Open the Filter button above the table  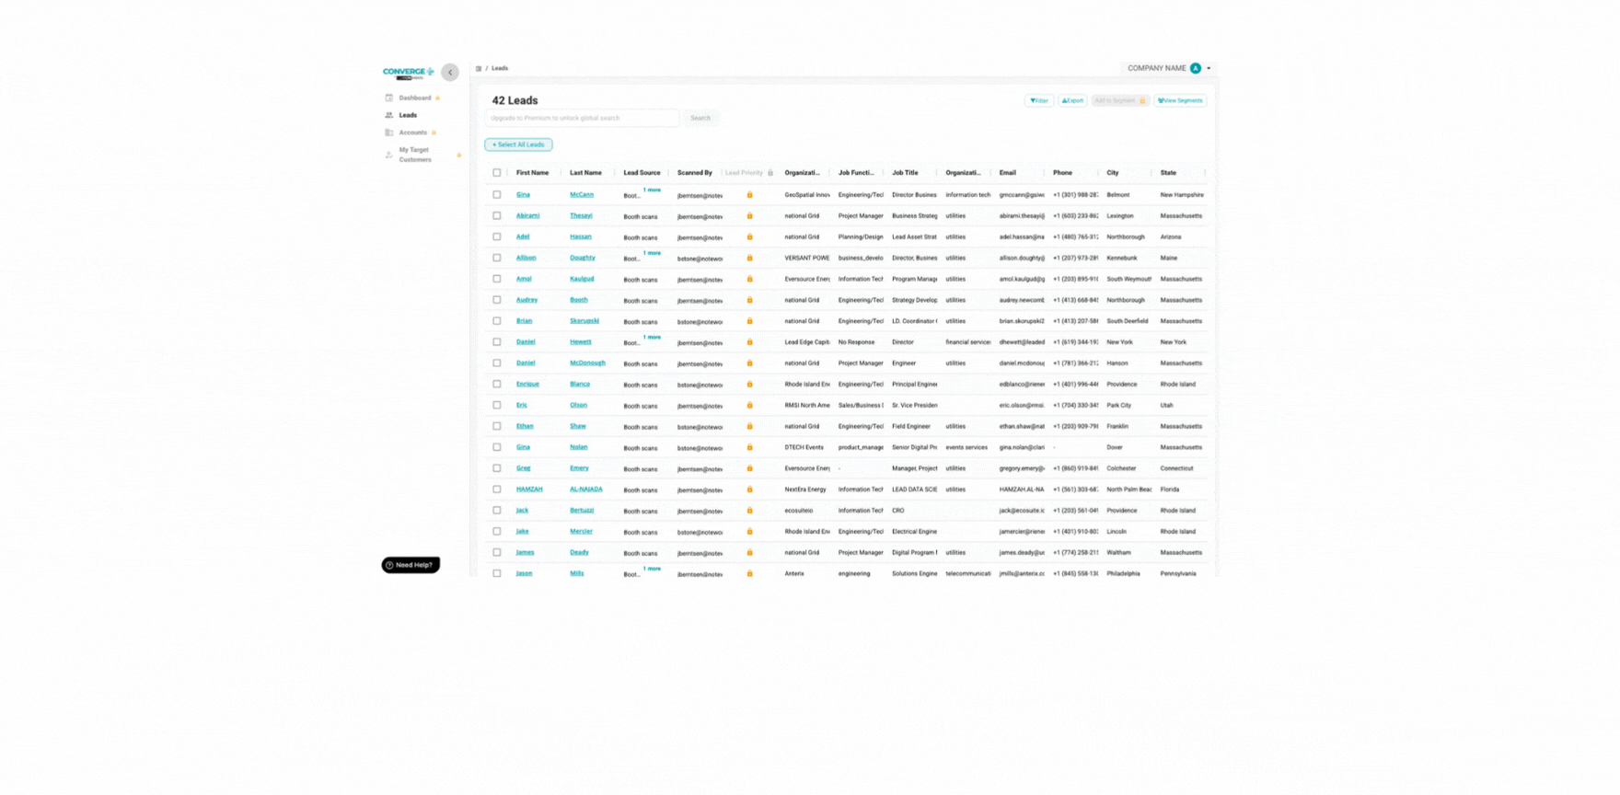pyautogui.click(x=1039, y=100)
